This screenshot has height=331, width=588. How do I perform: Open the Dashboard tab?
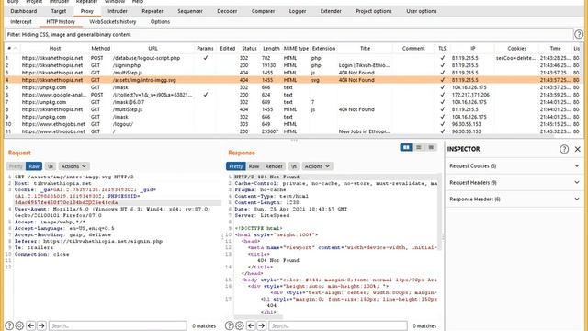click(x=24, y=11)
